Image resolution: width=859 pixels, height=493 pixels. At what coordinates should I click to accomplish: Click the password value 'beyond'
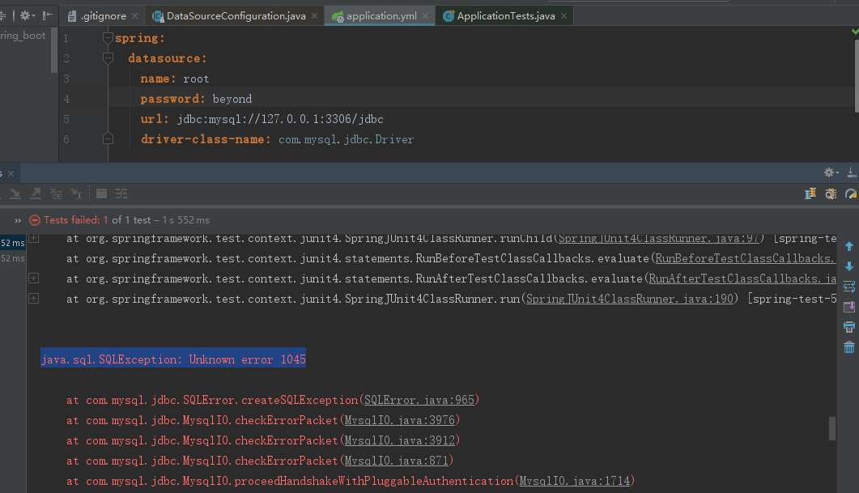(232, 99)
